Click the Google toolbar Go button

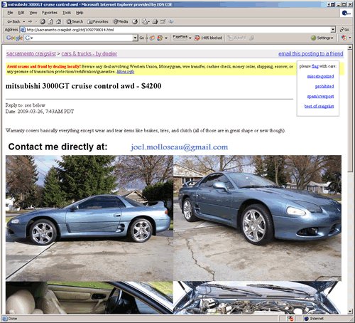coord(142,38)
